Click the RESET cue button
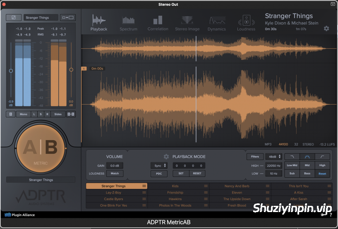Image resolution: width=338 pixels, height=229 pixels. [x=197, y=174]
